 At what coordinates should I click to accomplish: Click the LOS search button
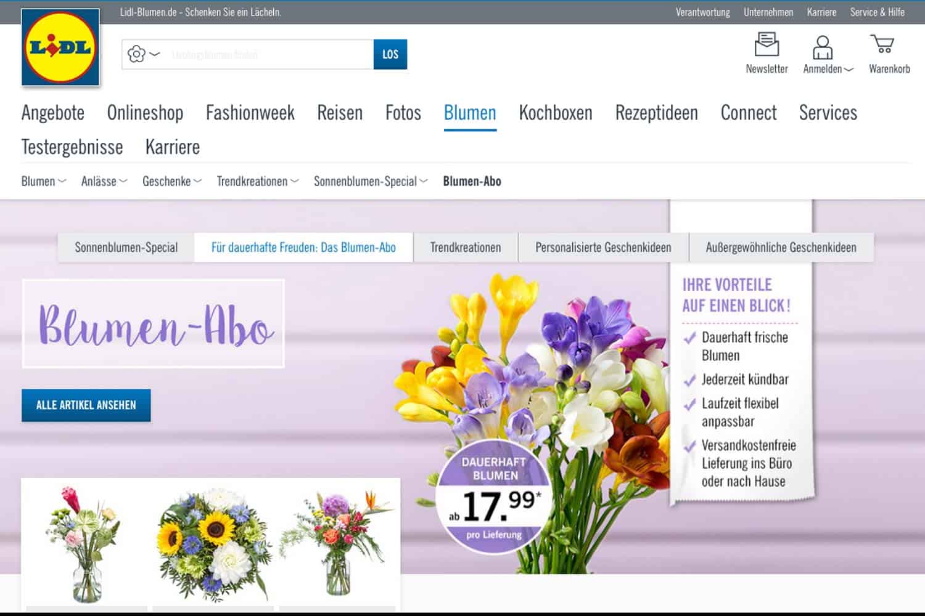(x=390, y=54)
